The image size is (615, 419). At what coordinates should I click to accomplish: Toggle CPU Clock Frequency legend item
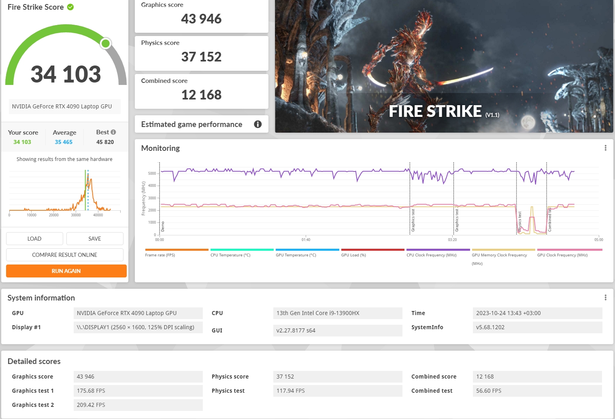coord(431,255)
